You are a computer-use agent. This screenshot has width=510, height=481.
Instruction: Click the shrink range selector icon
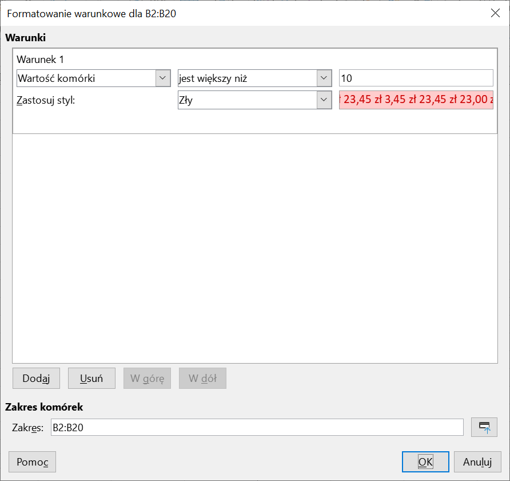[x=484, y=427]
